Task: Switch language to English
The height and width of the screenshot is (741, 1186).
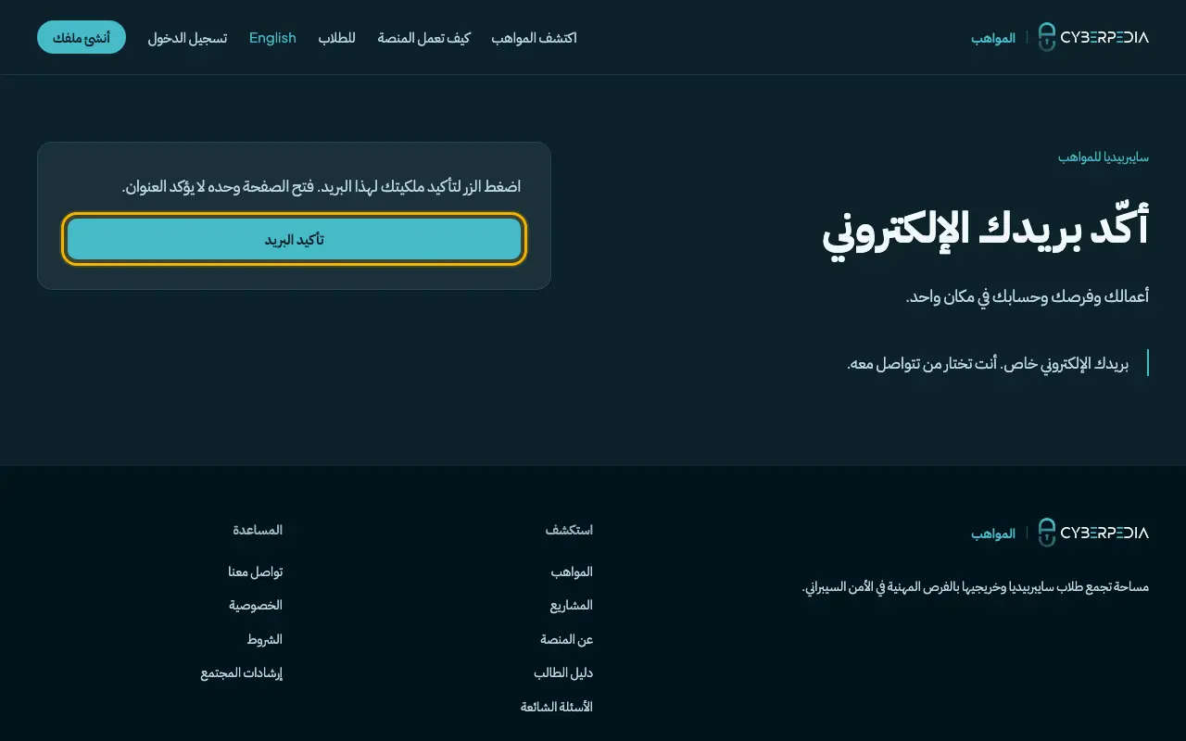Action: [272, 38]
